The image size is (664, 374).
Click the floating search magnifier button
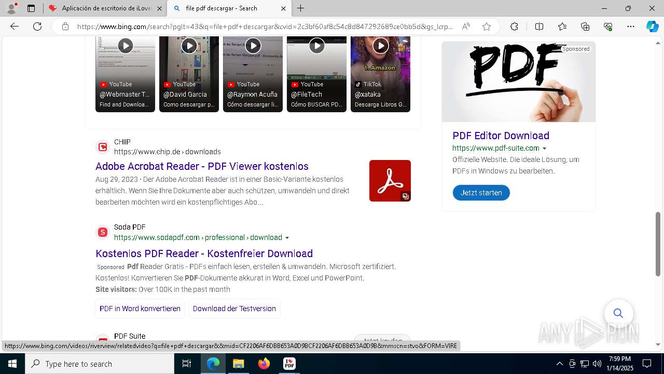618,313
